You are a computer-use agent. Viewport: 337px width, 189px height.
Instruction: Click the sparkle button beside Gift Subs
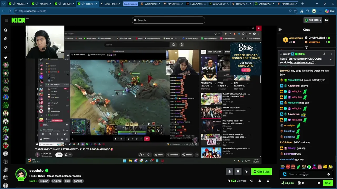pyautogui.click(x=246, y=172)
